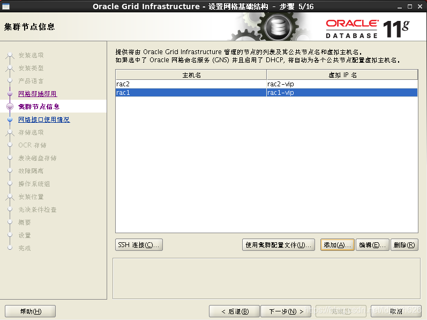Click the message area below node buttons

tap(266, 278)
